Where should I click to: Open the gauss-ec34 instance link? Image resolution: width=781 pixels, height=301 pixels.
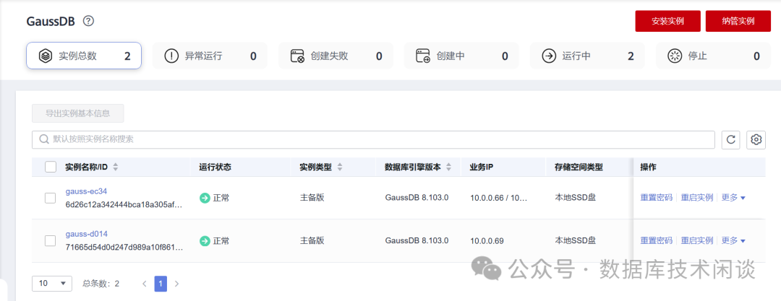point(86,191)
